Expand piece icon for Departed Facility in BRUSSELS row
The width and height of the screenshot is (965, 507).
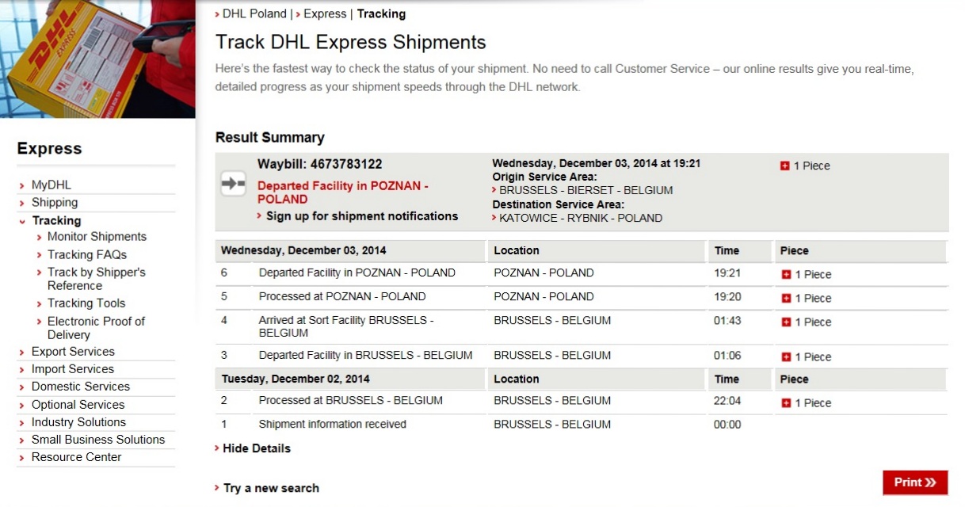pyautogui.click(x=786, y=356)
